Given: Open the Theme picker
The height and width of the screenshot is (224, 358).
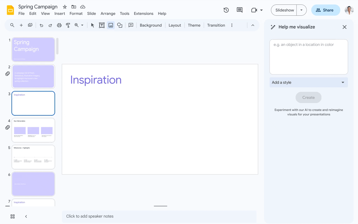Looking at the screenshot, I should coord(194,25).
